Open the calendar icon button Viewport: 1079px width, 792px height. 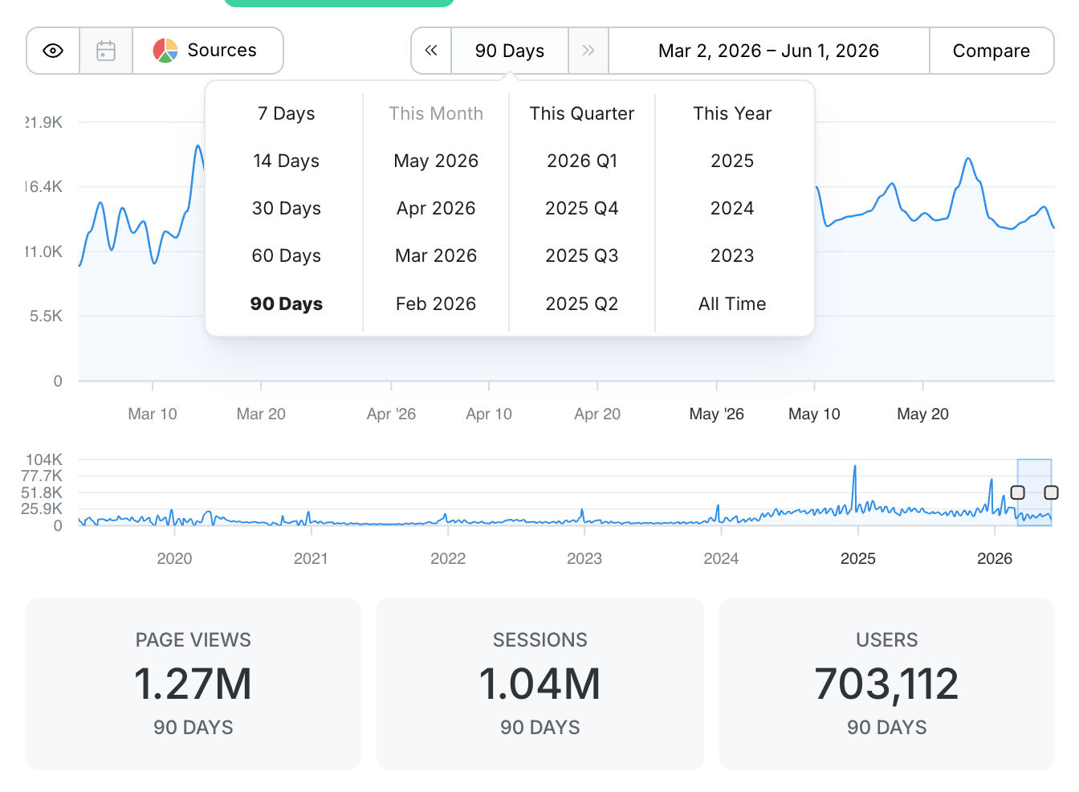(106, 51)
